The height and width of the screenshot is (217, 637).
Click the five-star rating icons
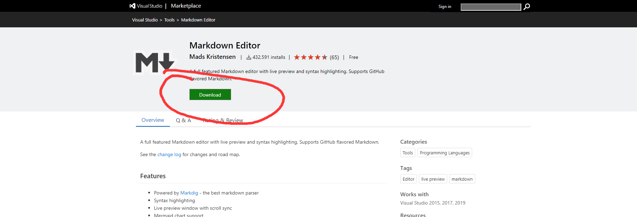(310, 57)
